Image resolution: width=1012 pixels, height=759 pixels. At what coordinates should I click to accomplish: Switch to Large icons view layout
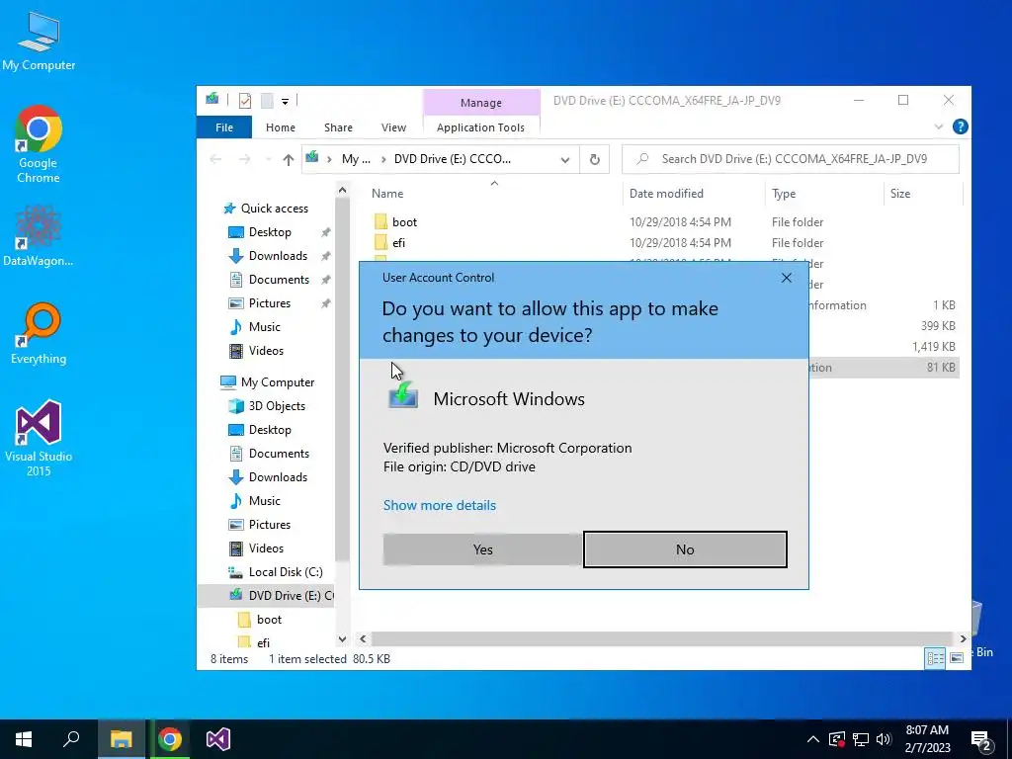pos(957,657)
